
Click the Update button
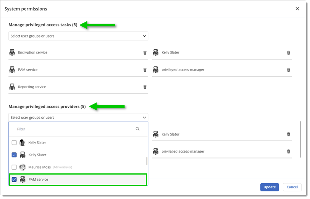tap(270, 187)
